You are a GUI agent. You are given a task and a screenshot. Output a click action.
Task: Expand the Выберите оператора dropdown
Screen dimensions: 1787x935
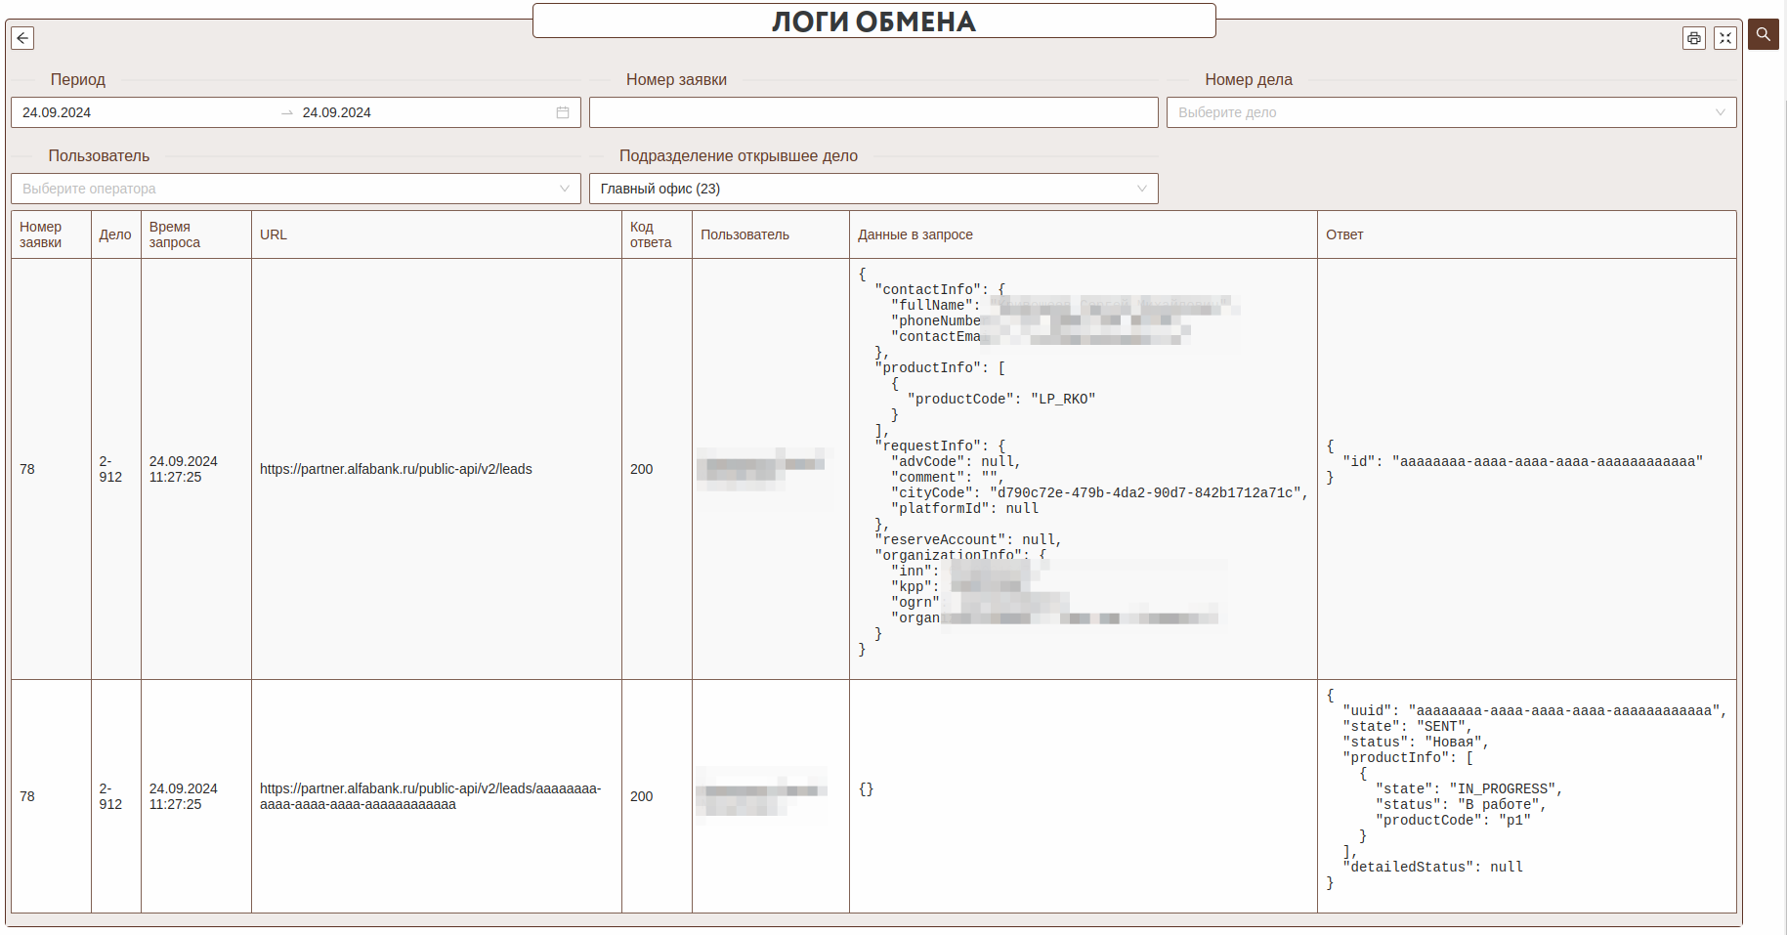295,189
